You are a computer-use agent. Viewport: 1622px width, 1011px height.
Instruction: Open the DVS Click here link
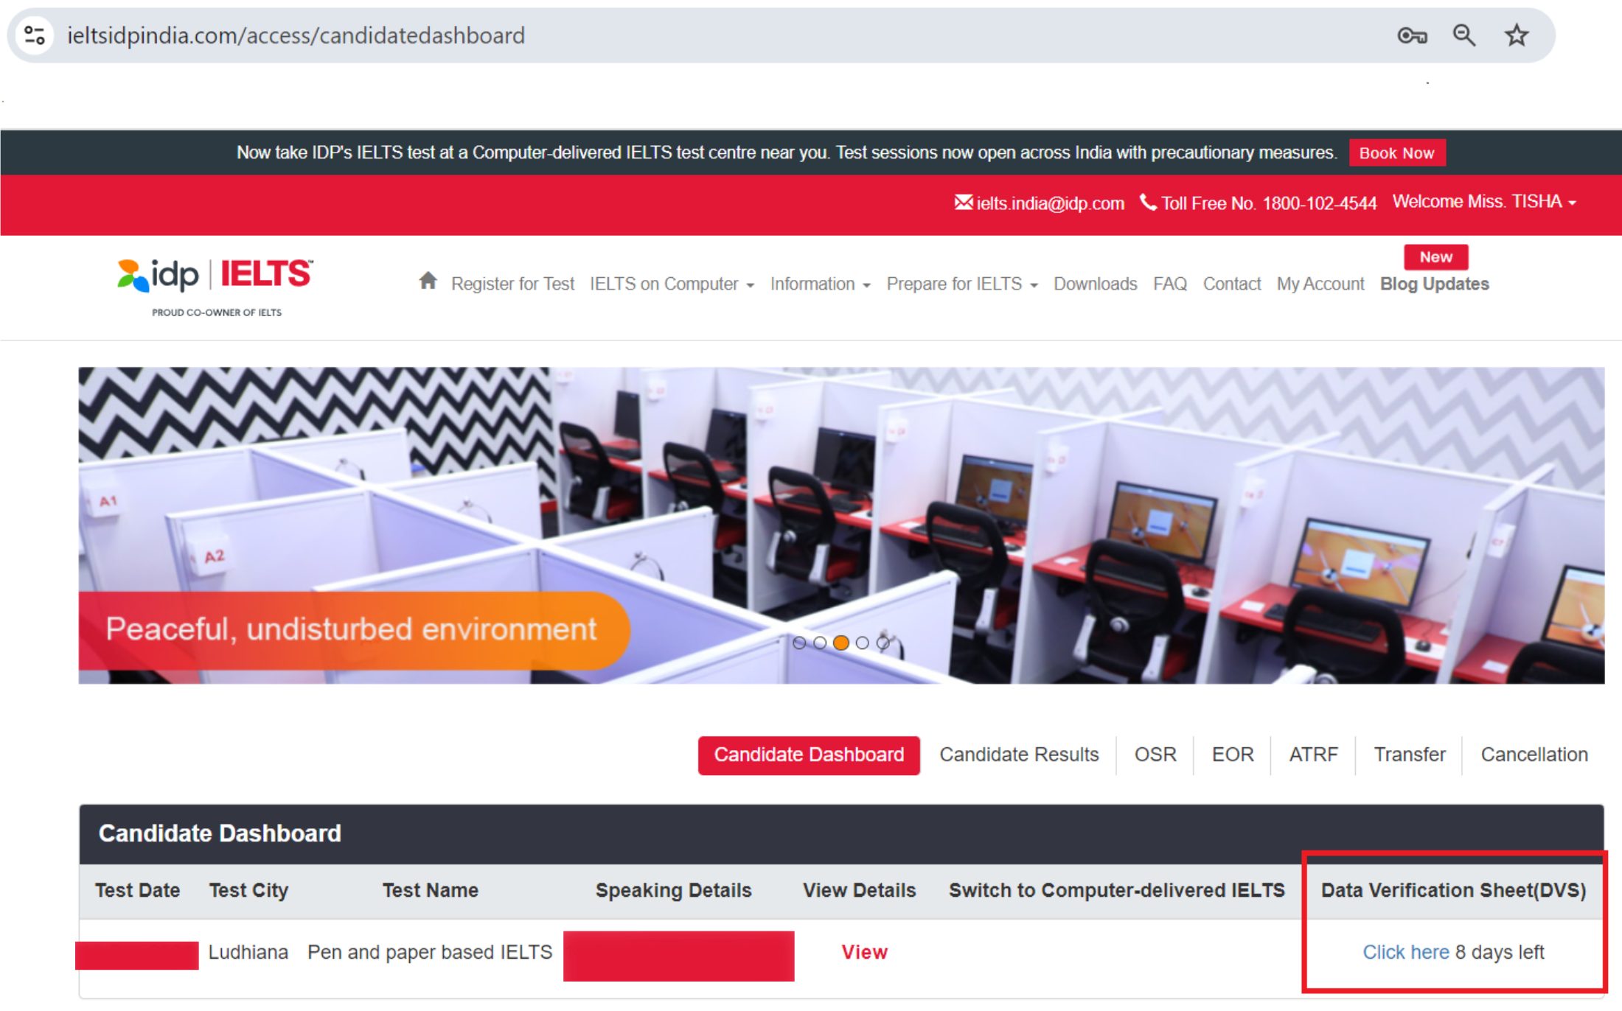[1405, 952]
